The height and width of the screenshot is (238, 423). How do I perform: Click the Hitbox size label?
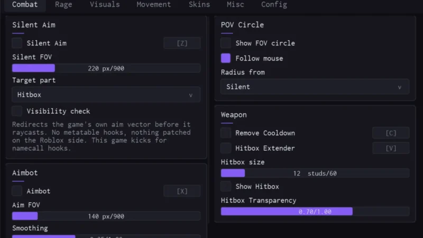click(243, 162)
